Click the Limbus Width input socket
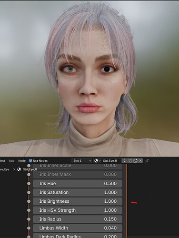The width and height of the screenshot is (179, 238). tap(29, 228)
